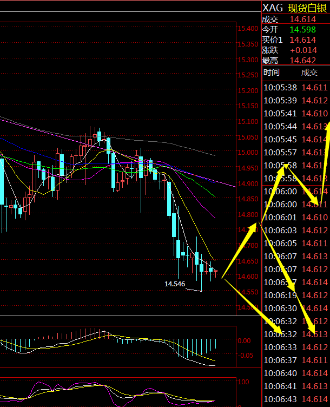Select the tick row at 10:06:03
330x407 pixels.
(x=295, y=230)
